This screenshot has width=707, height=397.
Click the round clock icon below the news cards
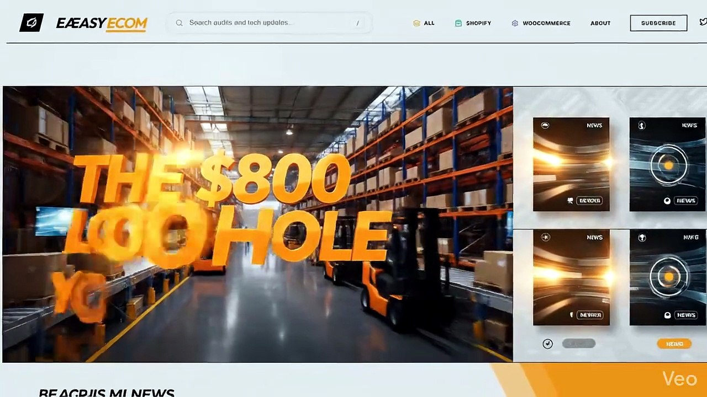click(547, 344)
